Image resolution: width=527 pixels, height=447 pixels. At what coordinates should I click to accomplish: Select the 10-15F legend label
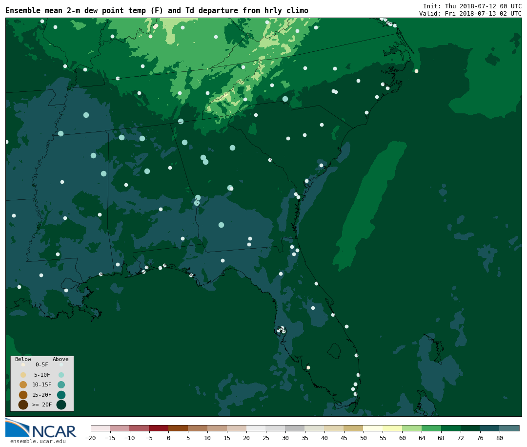coord(42,384)
